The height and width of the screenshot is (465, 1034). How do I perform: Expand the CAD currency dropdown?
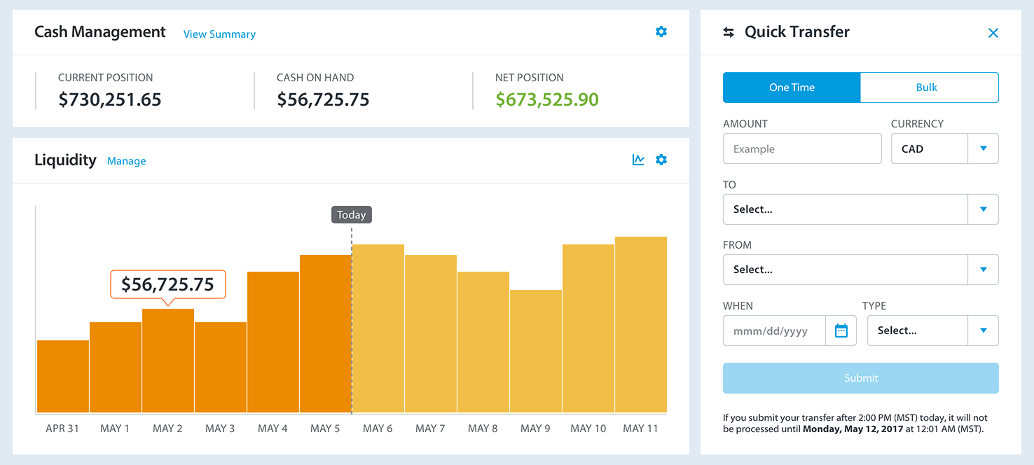point(983,148)
